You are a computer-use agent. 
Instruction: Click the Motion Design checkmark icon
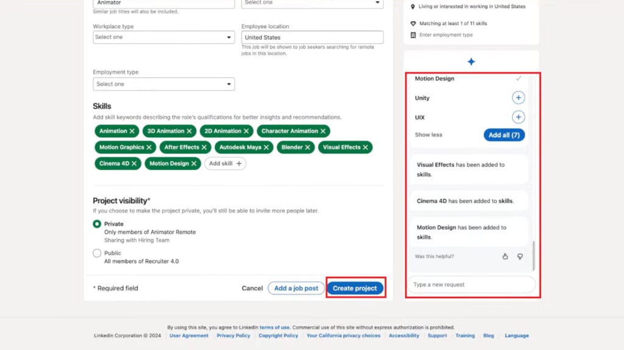pos(518,79)
